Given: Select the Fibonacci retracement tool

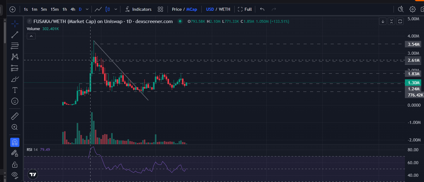Looking at the screenshot, I should tap(14, 45).
